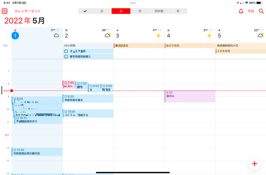Select Monday date 2 header
This screenshot has height=175, width=266.
(x=66, y=36)
